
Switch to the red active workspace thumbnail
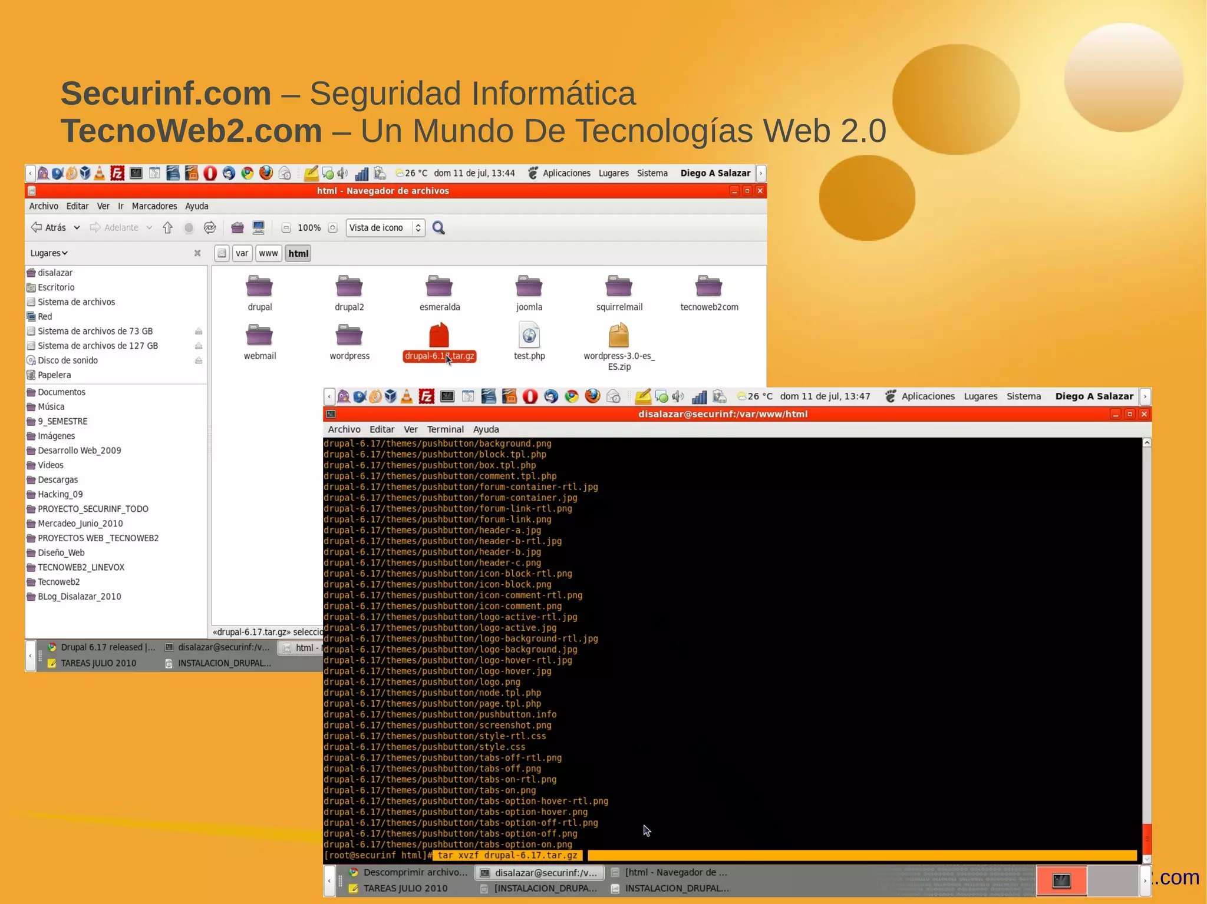[x=1061, y=880]
